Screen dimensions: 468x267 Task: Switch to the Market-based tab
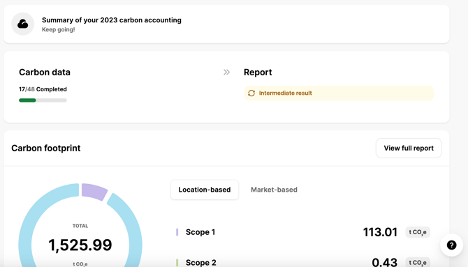274,190
